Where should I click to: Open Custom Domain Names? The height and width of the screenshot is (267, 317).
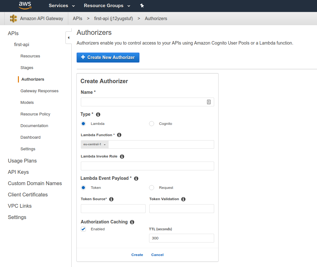click(x=35, y=183)
